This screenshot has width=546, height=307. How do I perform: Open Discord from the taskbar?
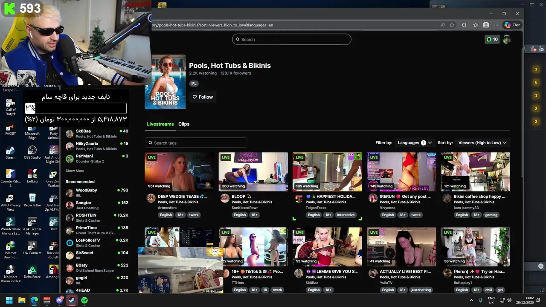60,300
